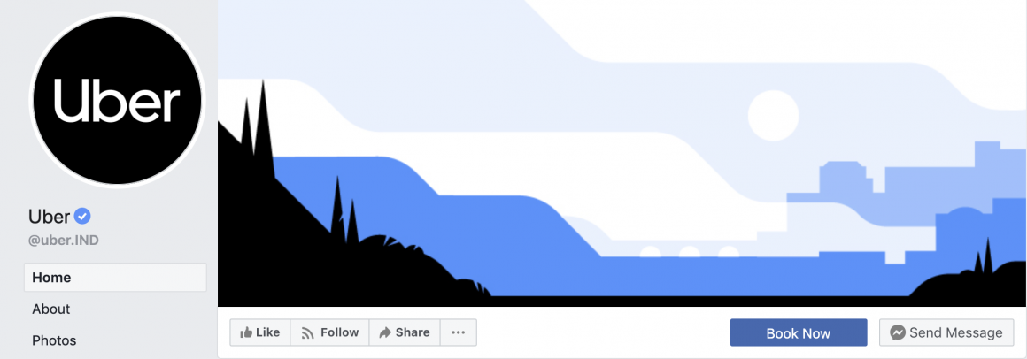Click the Book Now button
This screenshot has width=1027, height=359.
799,332
